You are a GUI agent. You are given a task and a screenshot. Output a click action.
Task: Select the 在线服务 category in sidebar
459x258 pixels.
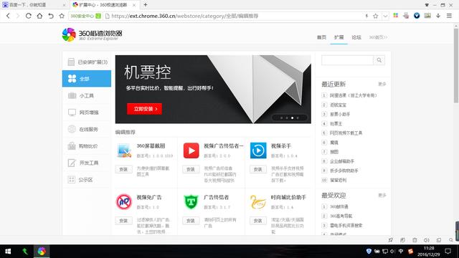pos(87,129)
